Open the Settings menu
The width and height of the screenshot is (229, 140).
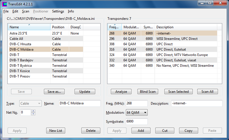pyautogui.click(x=58, y=11)
